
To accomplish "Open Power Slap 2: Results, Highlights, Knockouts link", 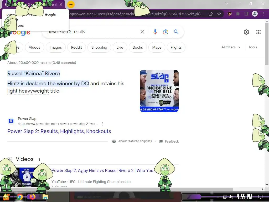I will coord(59,131).
